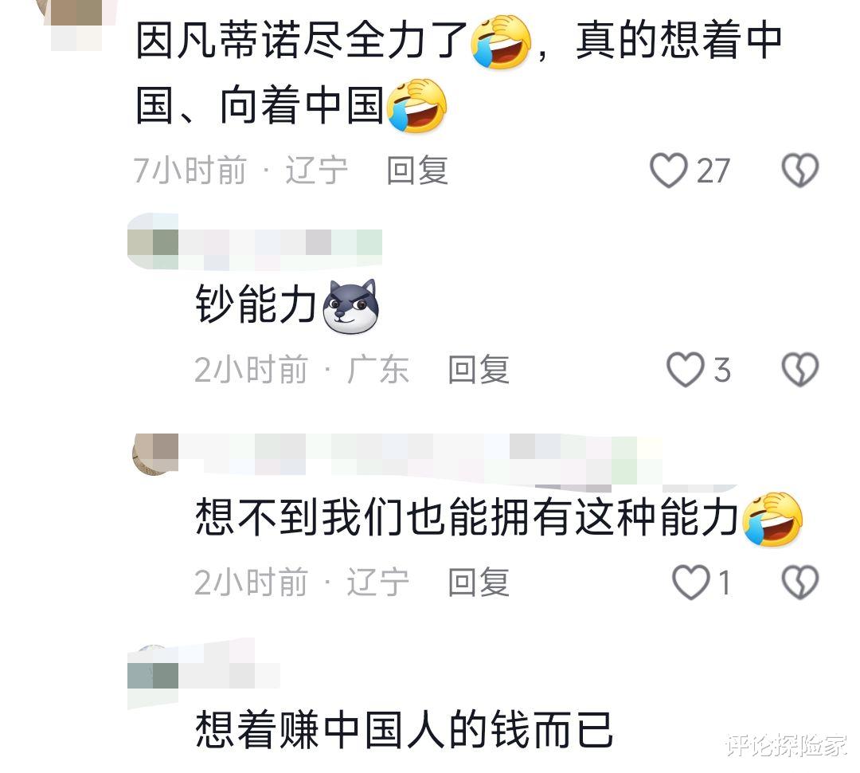Like the 钞能力 reply with 3 likes
This screenshot has width=860, height=773.
[685, 370]
